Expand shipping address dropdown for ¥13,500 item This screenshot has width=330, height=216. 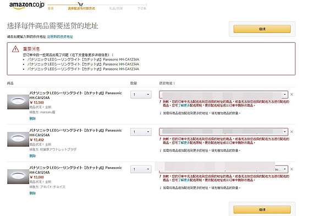point(223,95)
